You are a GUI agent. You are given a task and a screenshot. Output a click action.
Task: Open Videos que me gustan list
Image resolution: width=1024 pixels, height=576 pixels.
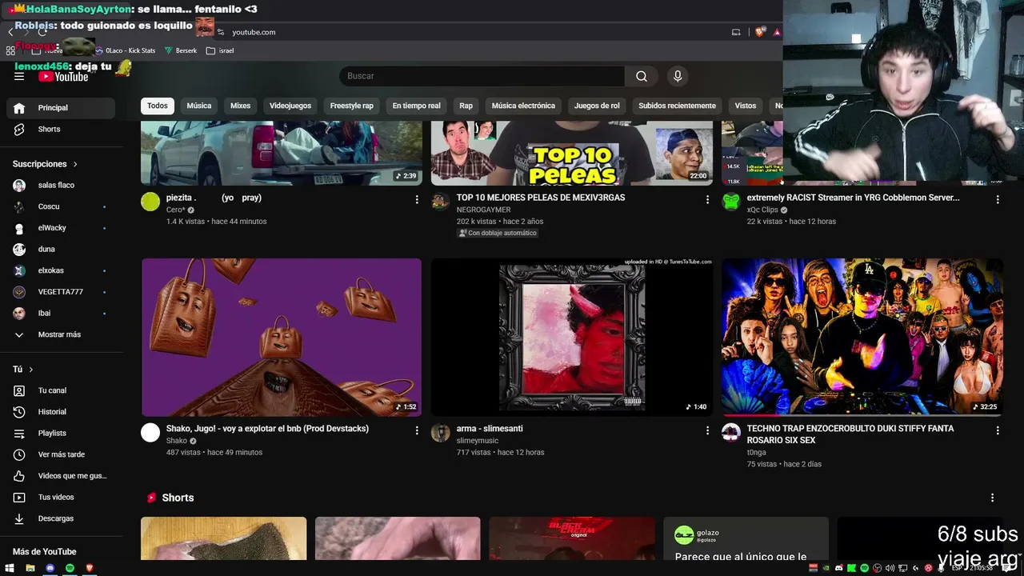[61, 476]
